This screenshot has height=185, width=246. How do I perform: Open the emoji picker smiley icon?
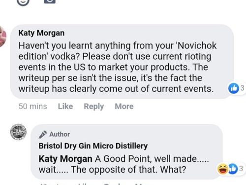(23, 2)
